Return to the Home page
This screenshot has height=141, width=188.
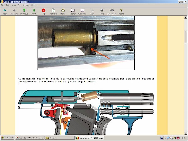[x=63, y=12]
